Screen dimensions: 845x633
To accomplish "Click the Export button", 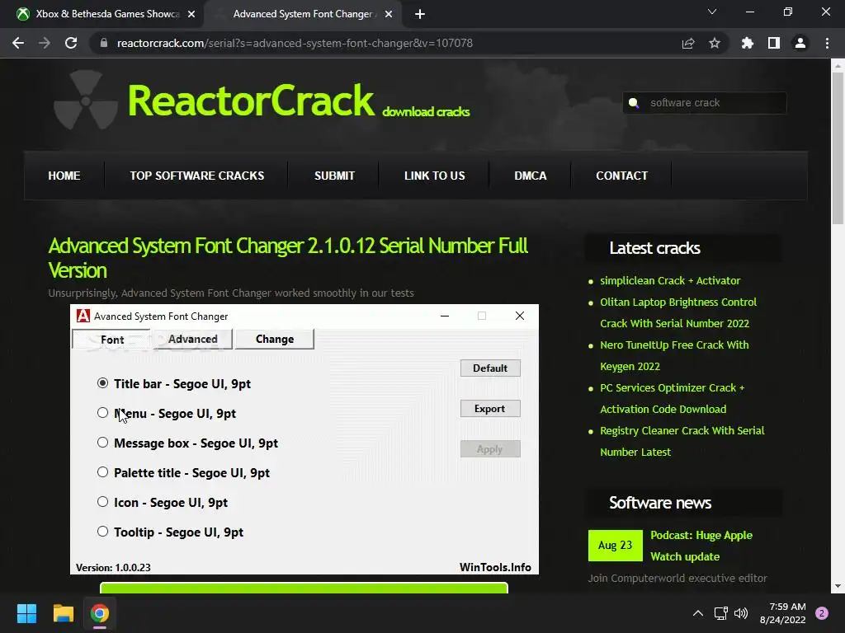I will [490, 409].
